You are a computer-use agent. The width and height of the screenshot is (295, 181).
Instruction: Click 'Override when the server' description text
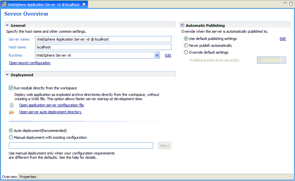pyautogui.click(x=225, y=31)
